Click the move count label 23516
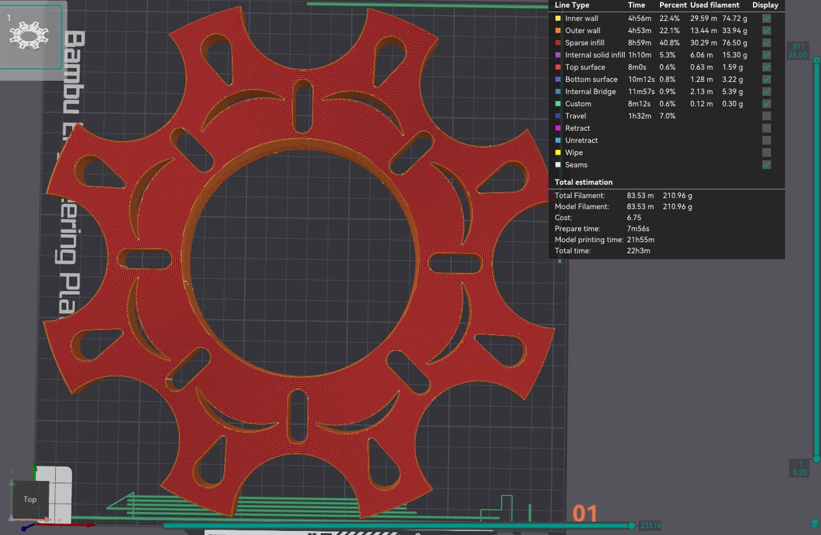This screenshot has width=821, height=535. click(650, 526)
